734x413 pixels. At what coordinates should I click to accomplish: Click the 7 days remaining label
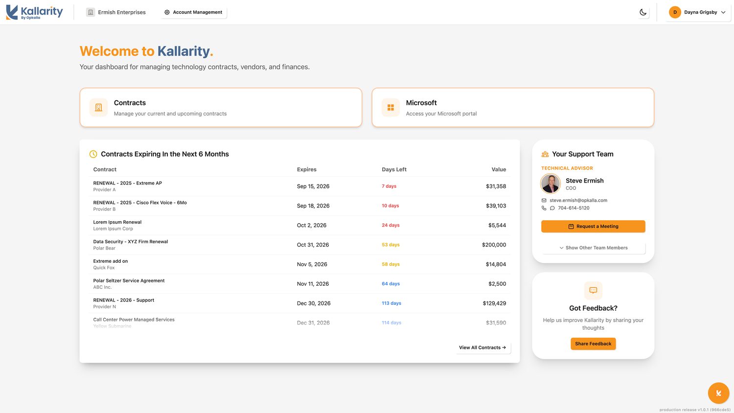pyautogui.click(x=389, y=186)
